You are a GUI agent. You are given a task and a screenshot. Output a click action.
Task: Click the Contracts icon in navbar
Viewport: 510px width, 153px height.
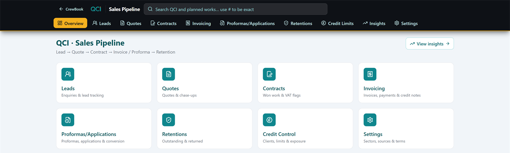point(153,23)
